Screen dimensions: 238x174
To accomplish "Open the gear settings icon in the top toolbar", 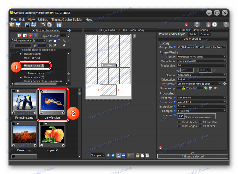I will [49, 24].
